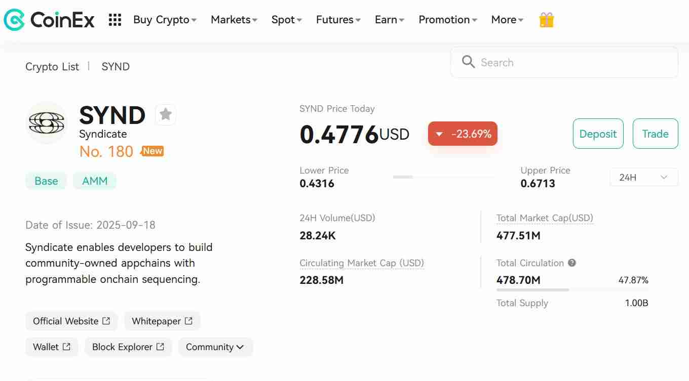This screenshot has width=689, height=381.
Task: Favorite SYND with the star toggle
Action: click(x=166, y=115)
